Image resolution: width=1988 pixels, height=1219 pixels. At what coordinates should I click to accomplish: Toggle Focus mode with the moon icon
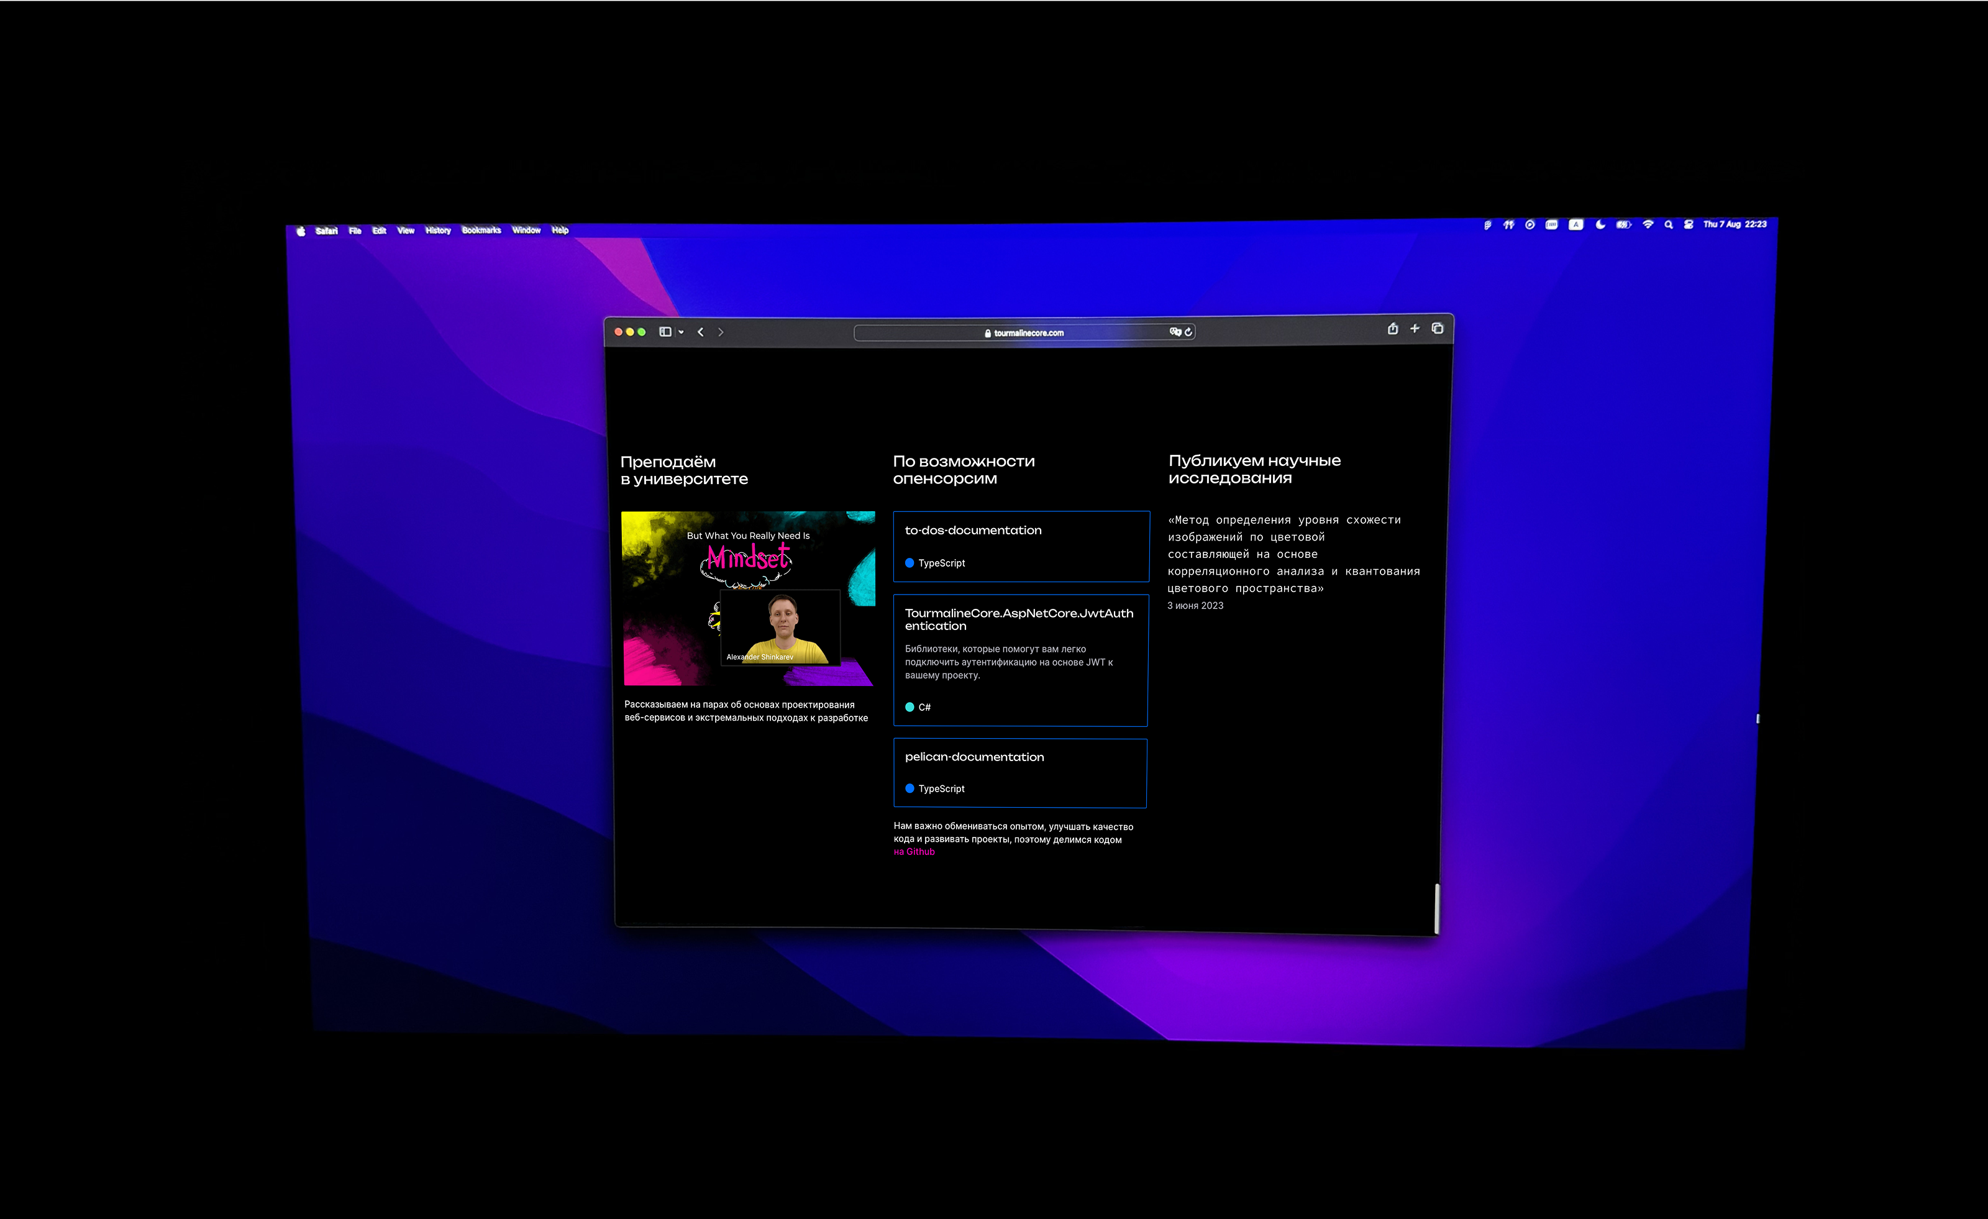tap(1600, 225)
